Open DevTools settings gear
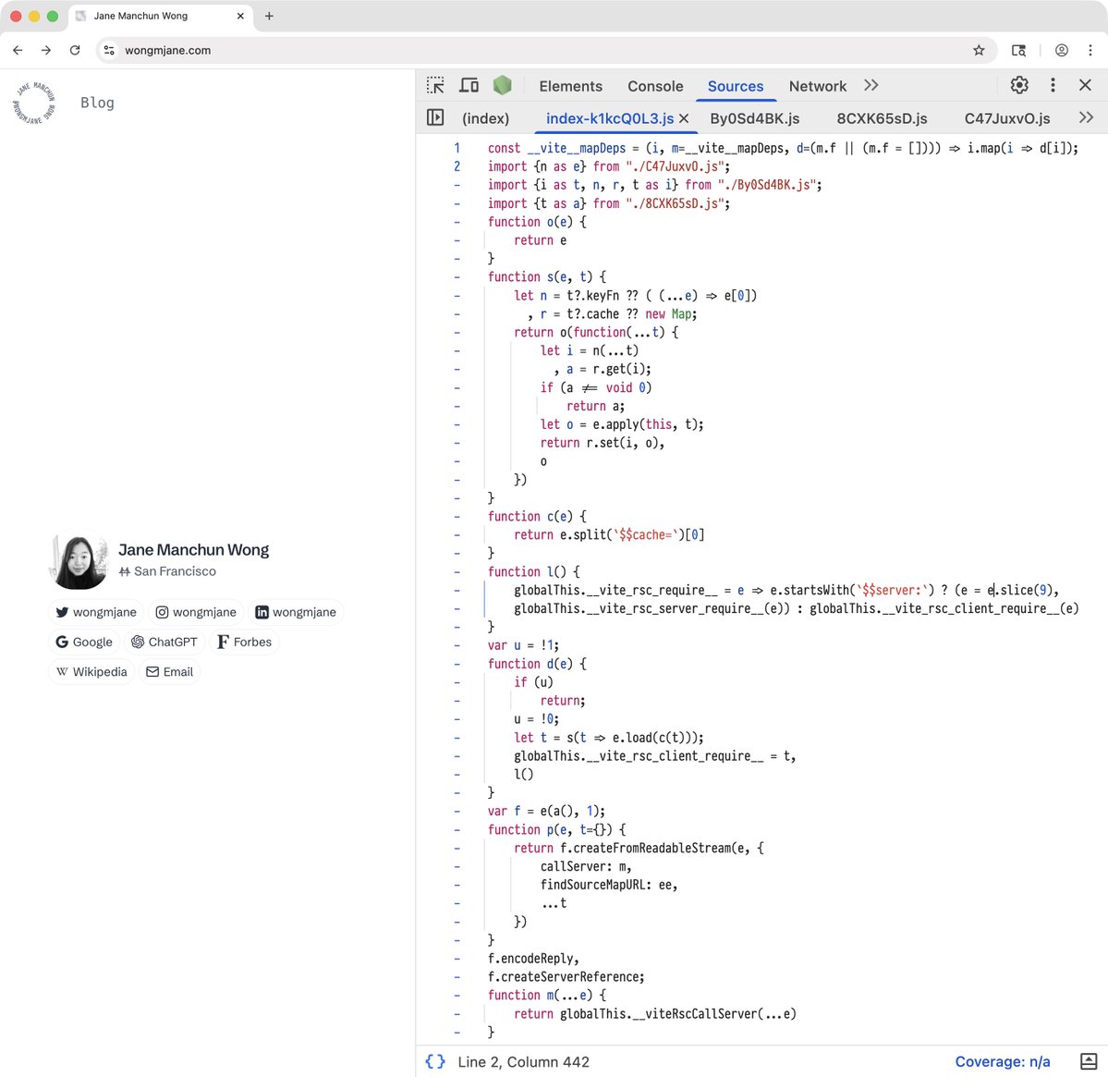The image size is (1108, 1077). point(1019,85)
